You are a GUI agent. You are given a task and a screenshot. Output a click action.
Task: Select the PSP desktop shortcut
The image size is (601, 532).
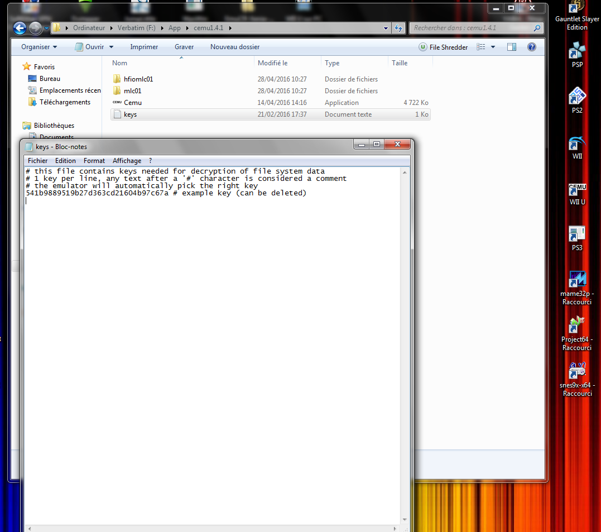click(x=577, y=54)
